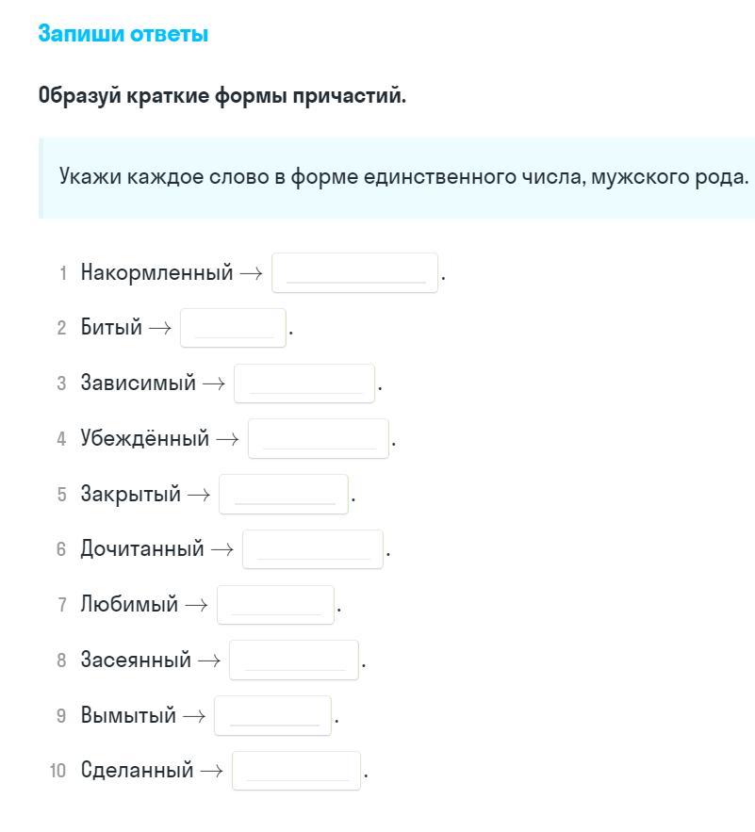755x832 pixels.
Task: Click the word Накормленный in item 1
Action: [x=156, y=273]
